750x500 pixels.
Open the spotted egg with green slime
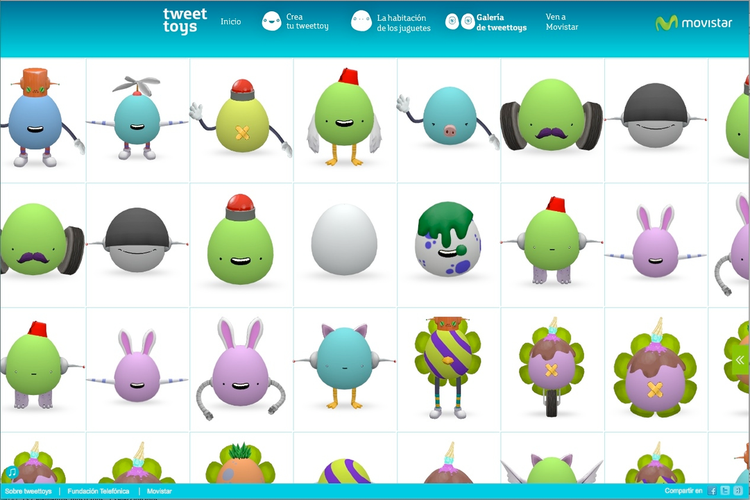click(x=448, y=240)
